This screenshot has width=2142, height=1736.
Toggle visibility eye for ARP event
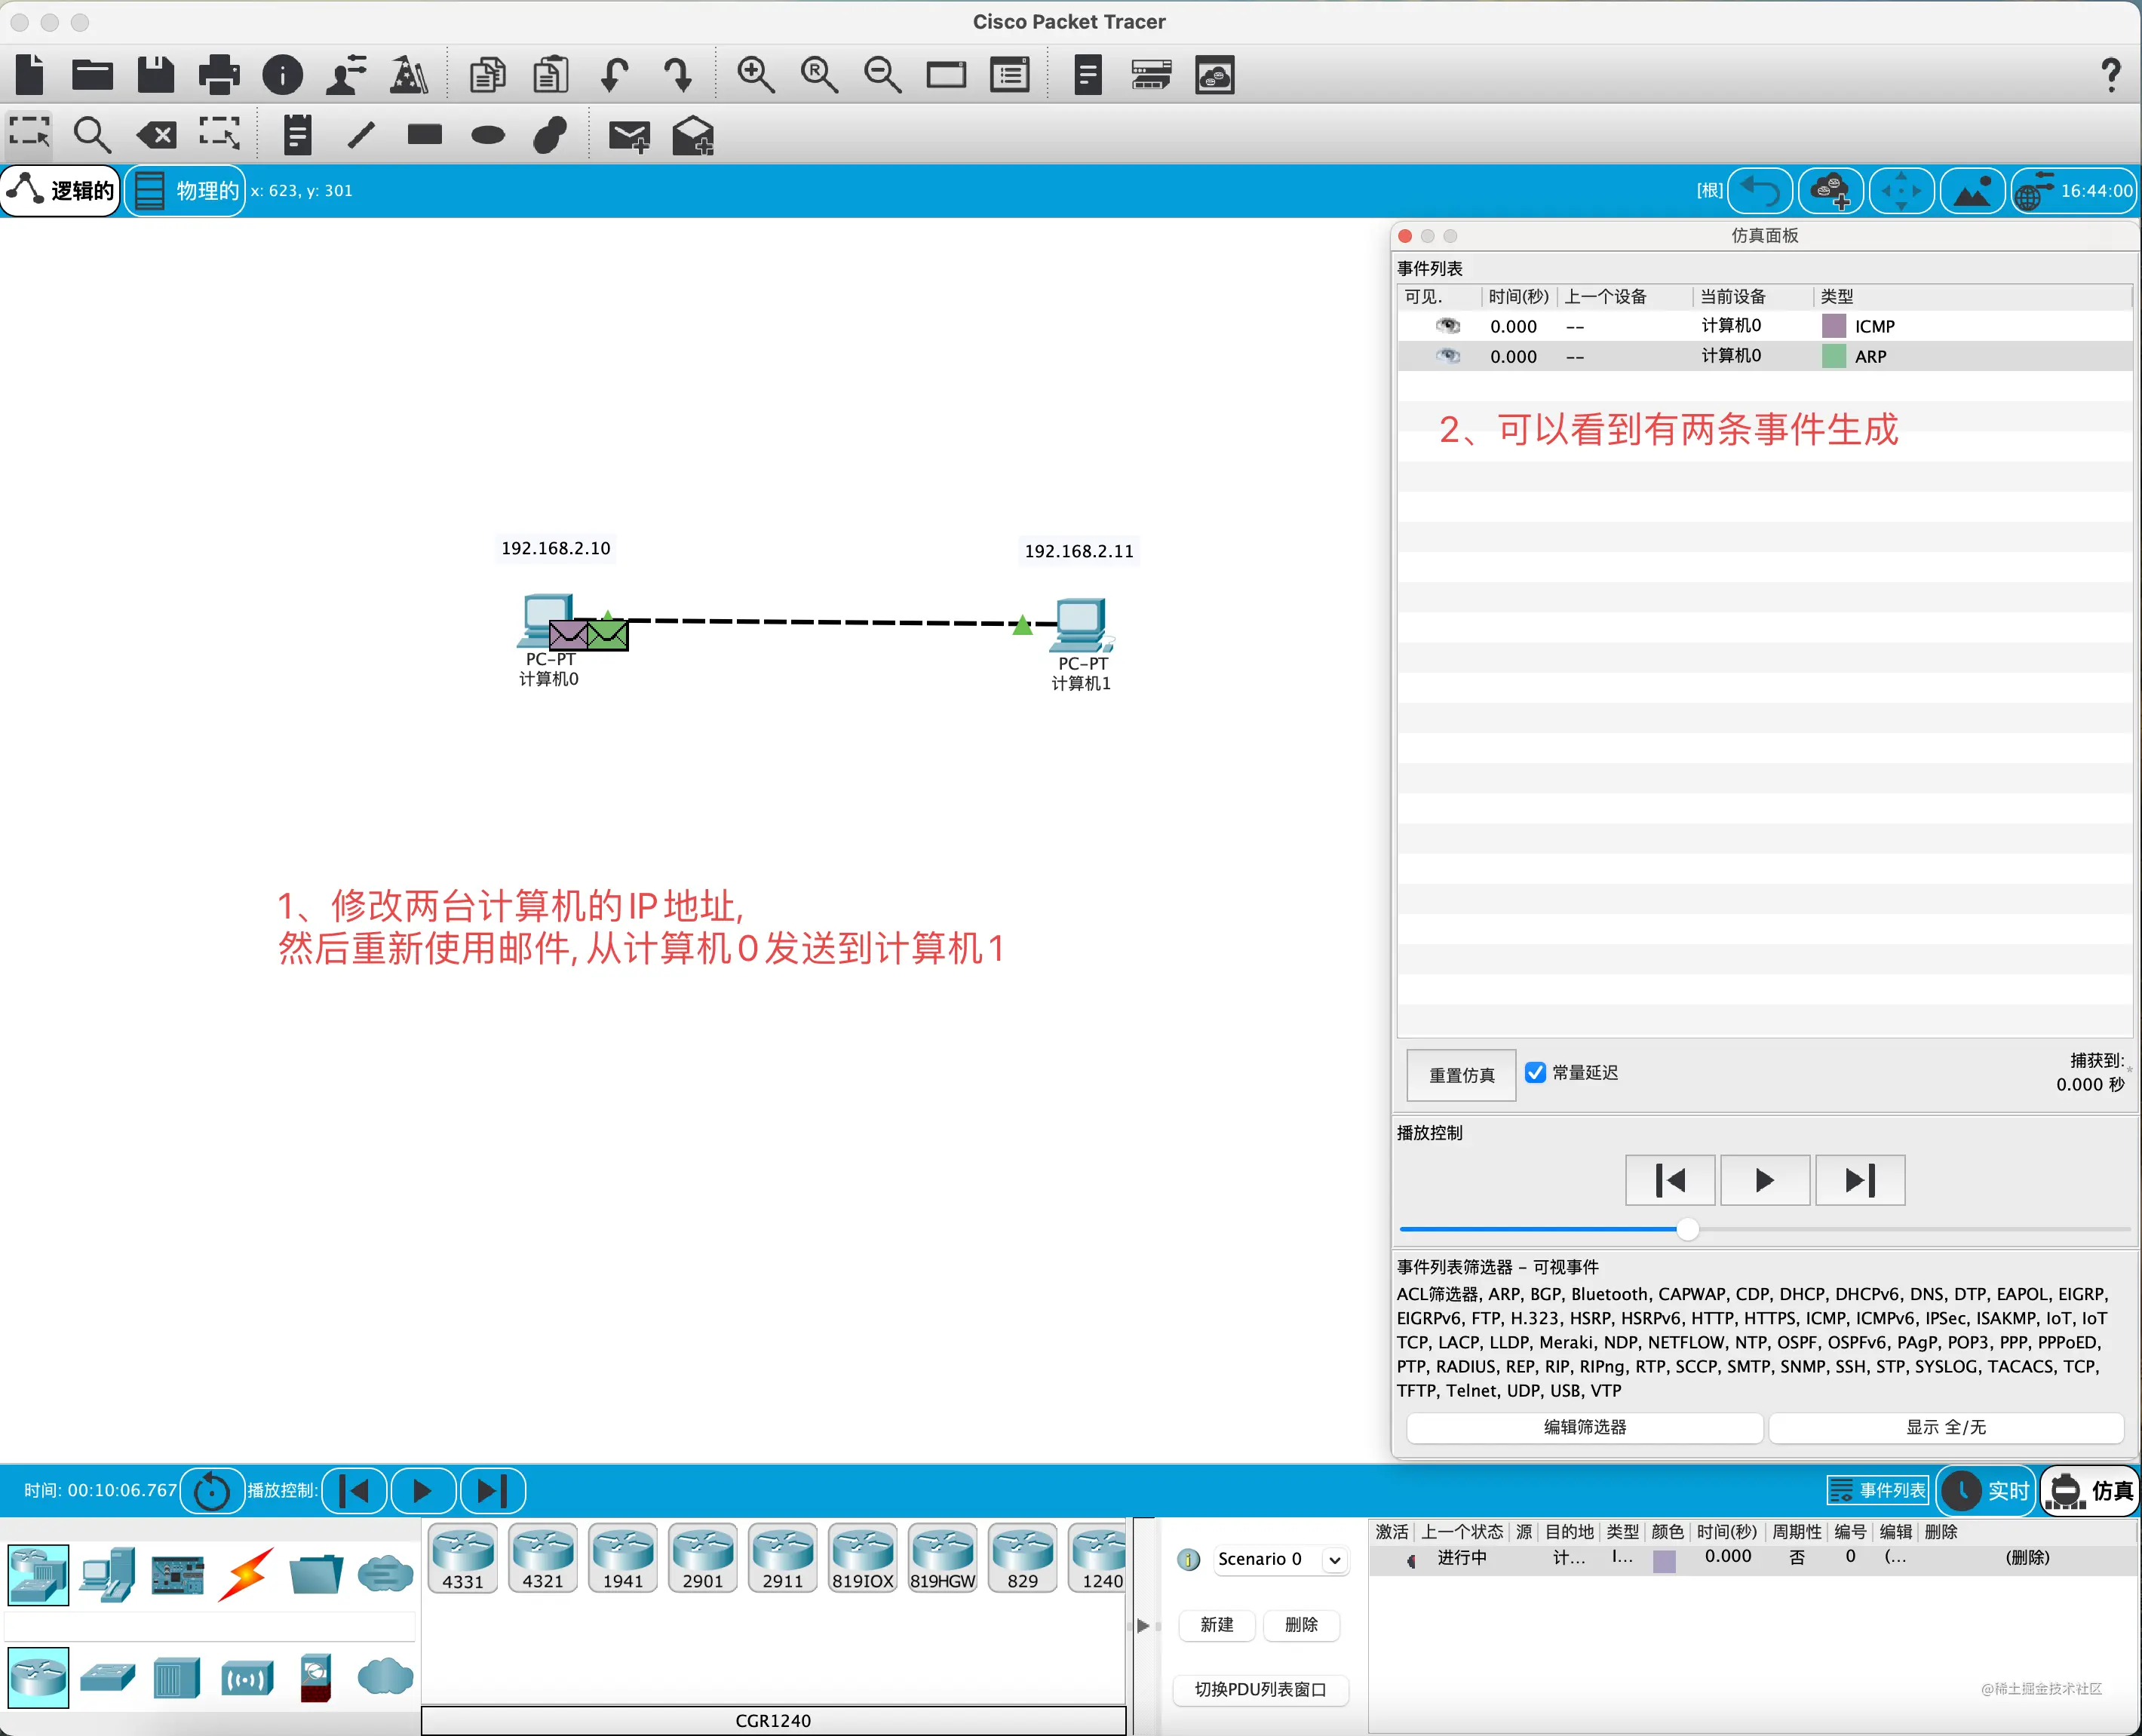pyautogui.click(x=1448, y=356)
